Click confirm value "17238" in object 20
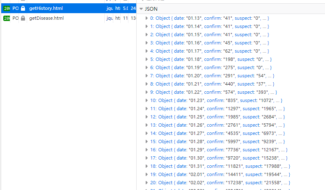325x190 pixels. tap(234, 183)
